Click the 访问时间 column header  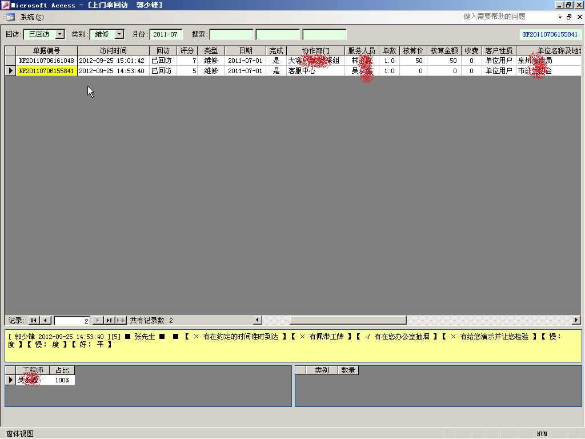(x=113, y=51)
